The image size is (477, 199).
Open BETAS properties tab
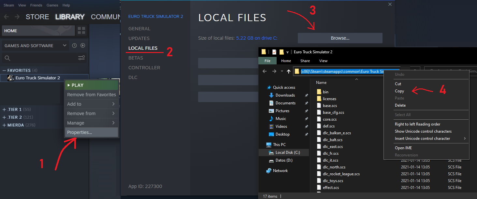136,58
